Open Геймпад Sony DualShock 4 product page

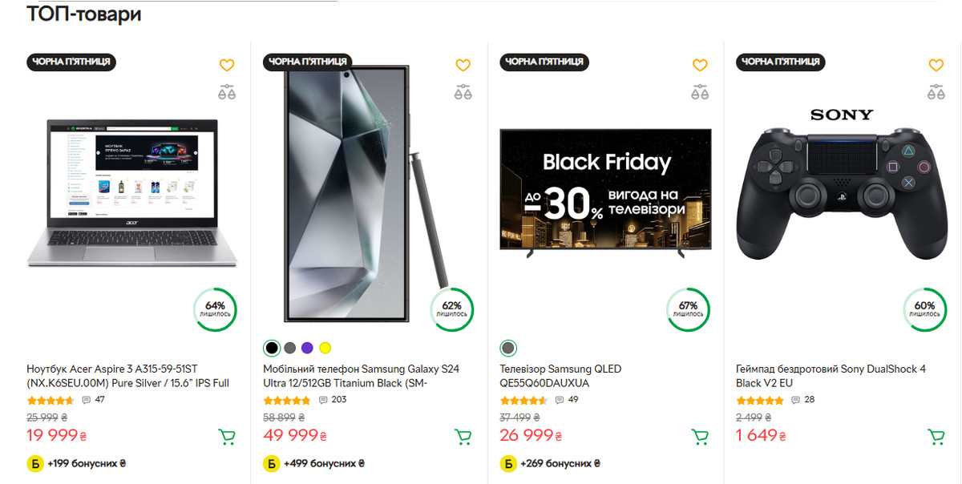point(831,376)
